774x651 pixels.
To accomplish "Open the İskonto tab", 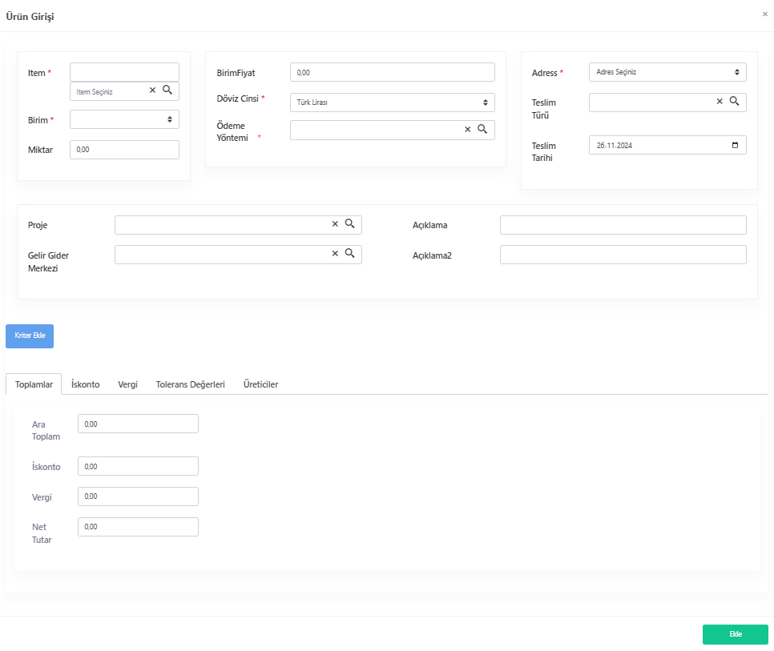I will 86,384.
